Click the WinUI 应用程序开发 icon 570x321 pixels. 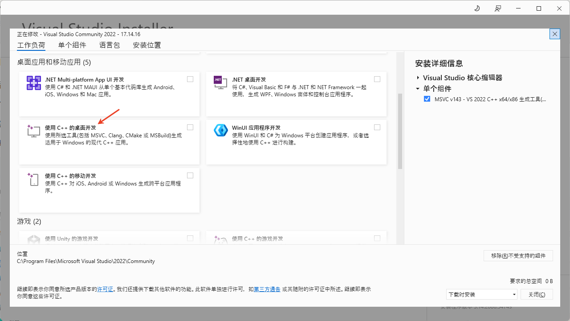220,130
